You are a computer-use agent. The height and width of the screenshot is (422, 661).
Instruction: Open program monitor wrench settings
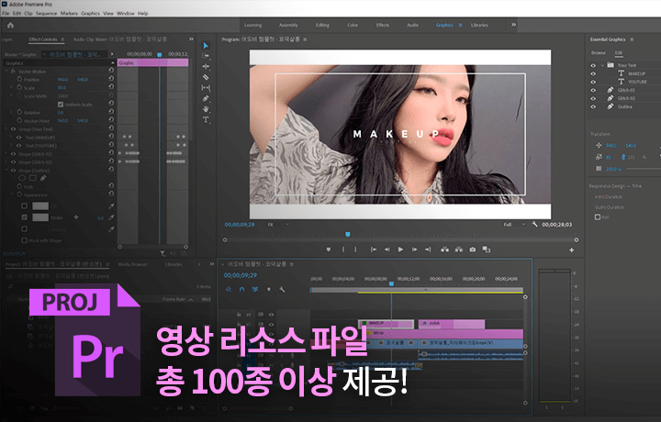click(534, 224)
